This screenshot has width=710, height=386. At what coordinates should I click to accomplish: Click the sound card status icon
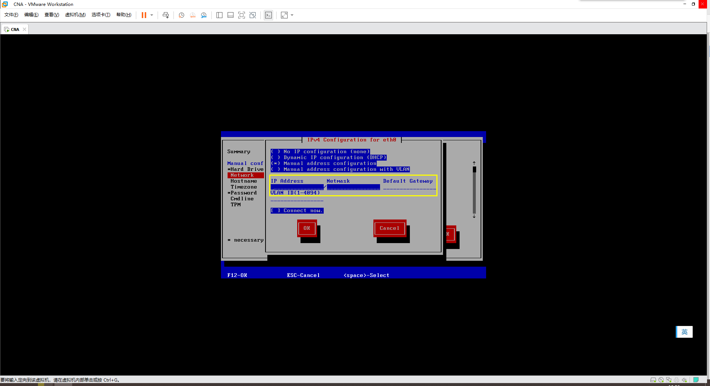(x=684, y=380)
